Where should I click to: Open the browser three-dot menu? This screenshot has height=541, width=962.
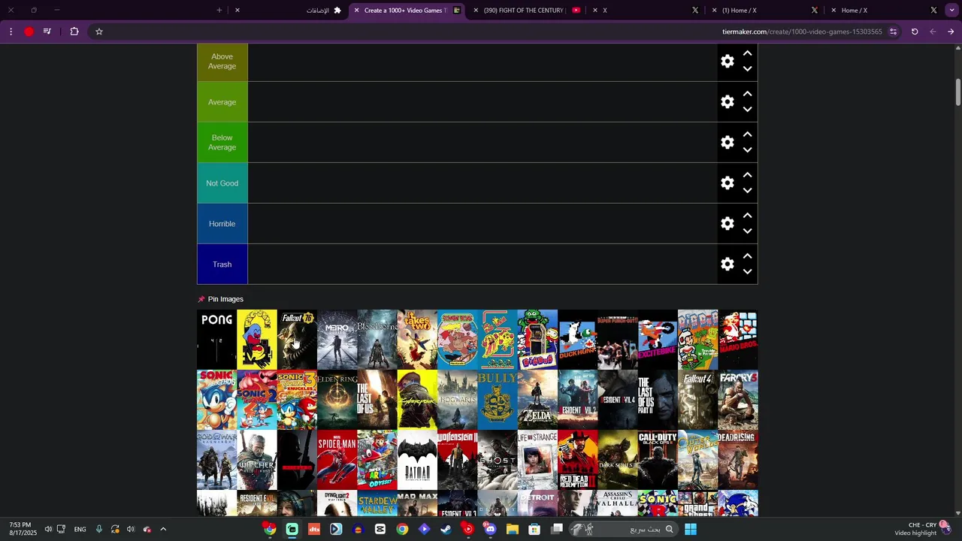pyautogui.click(x=11, y=32)
